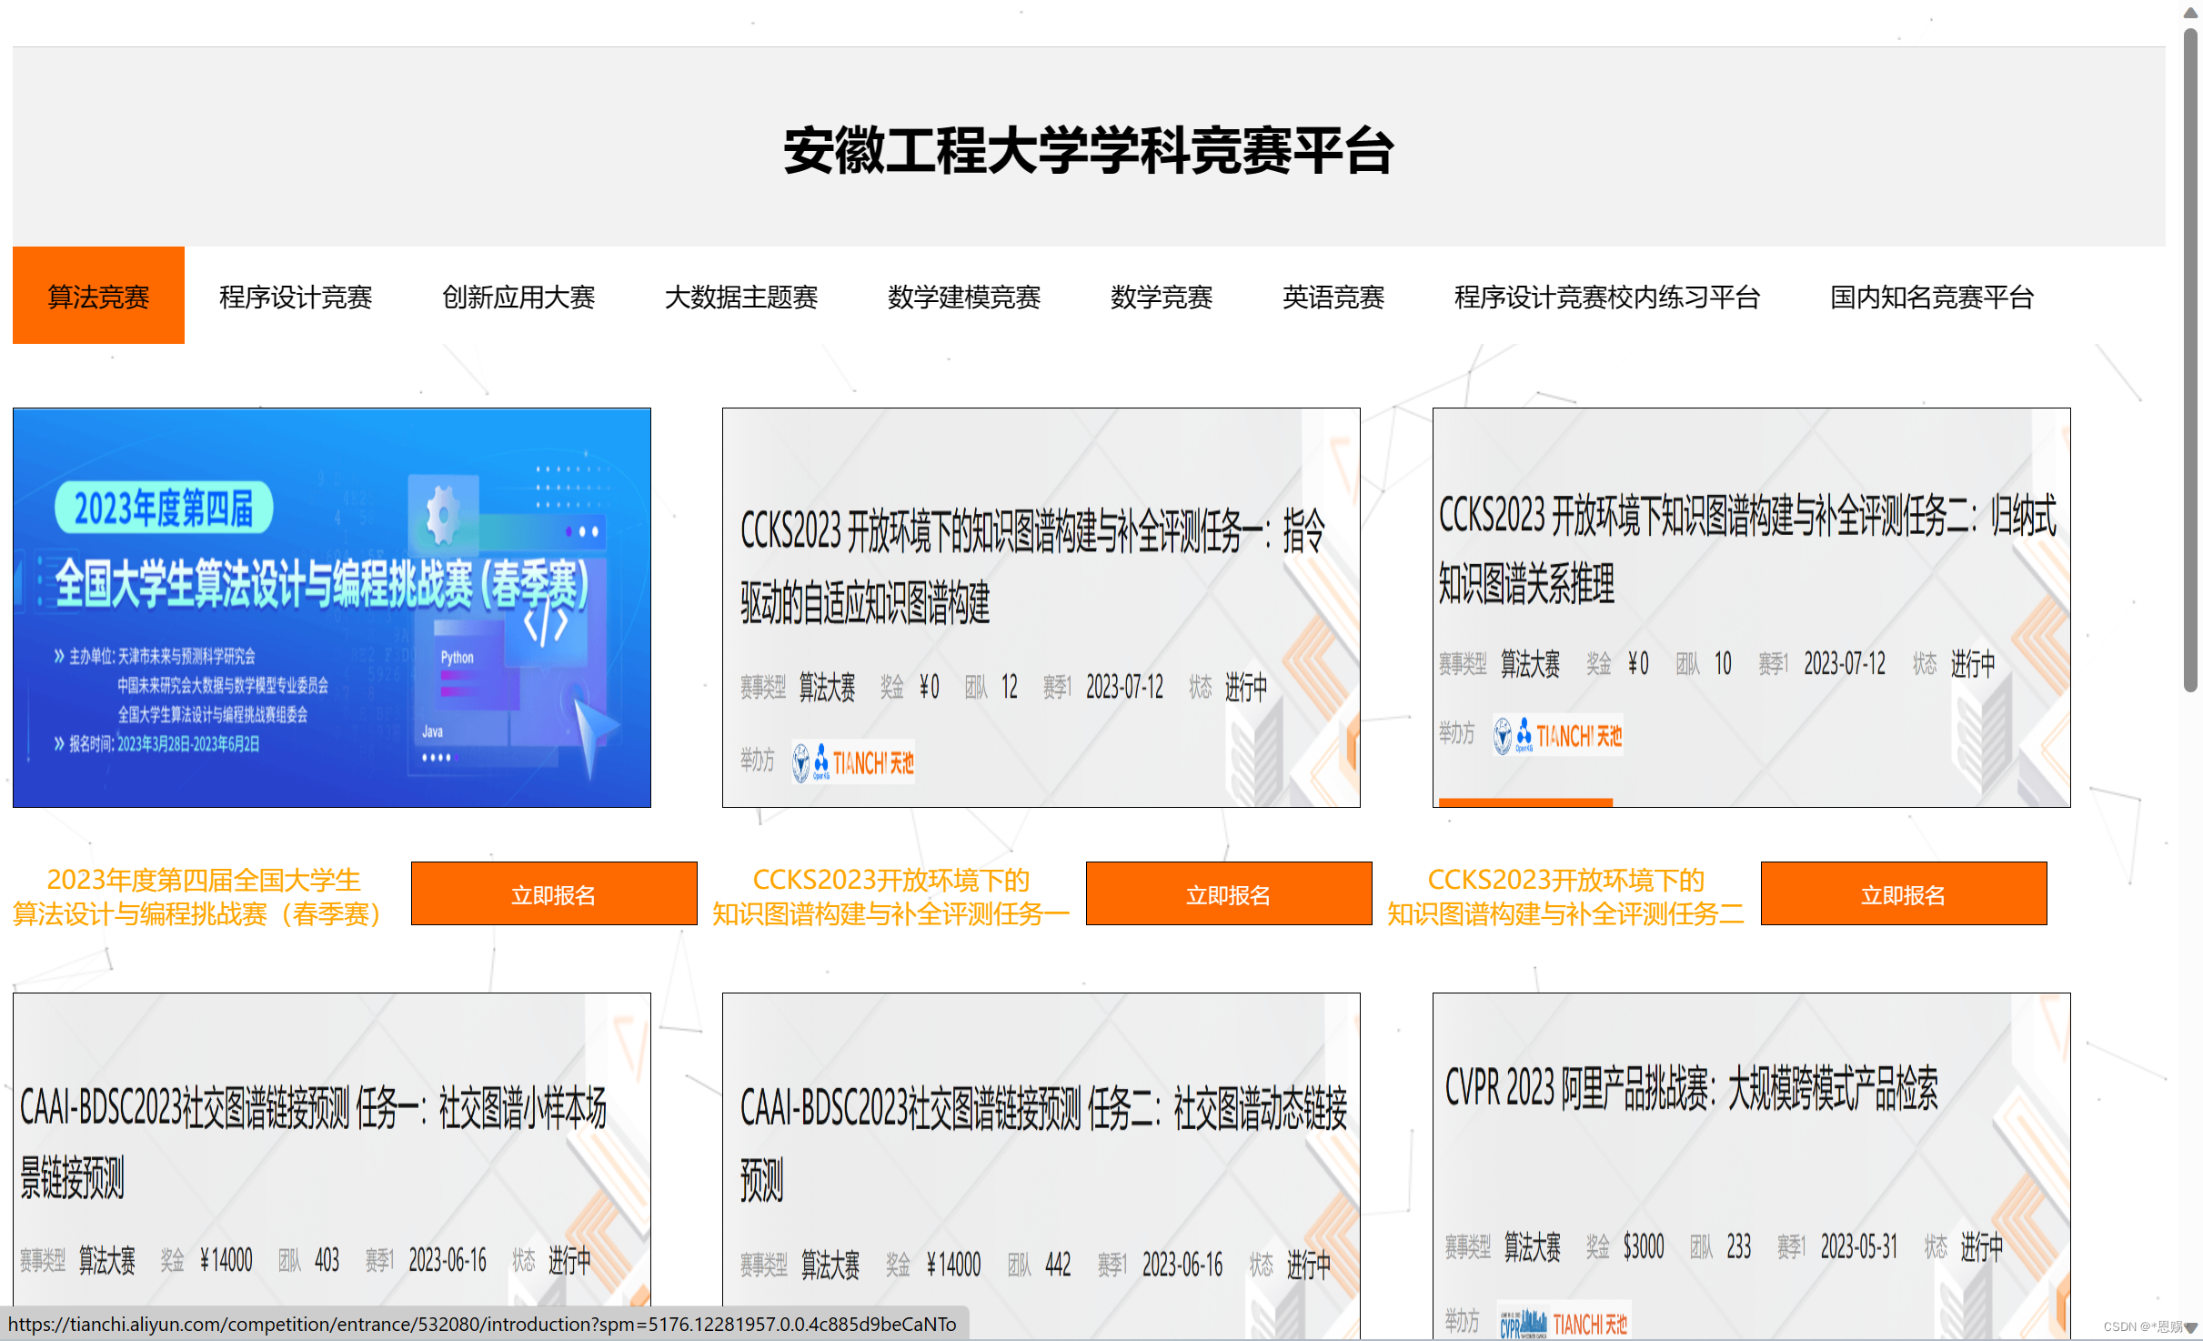2203x1341 pixels.
Task: Select the 数学建模竞赛 tab
Action: tap(965, 297)
